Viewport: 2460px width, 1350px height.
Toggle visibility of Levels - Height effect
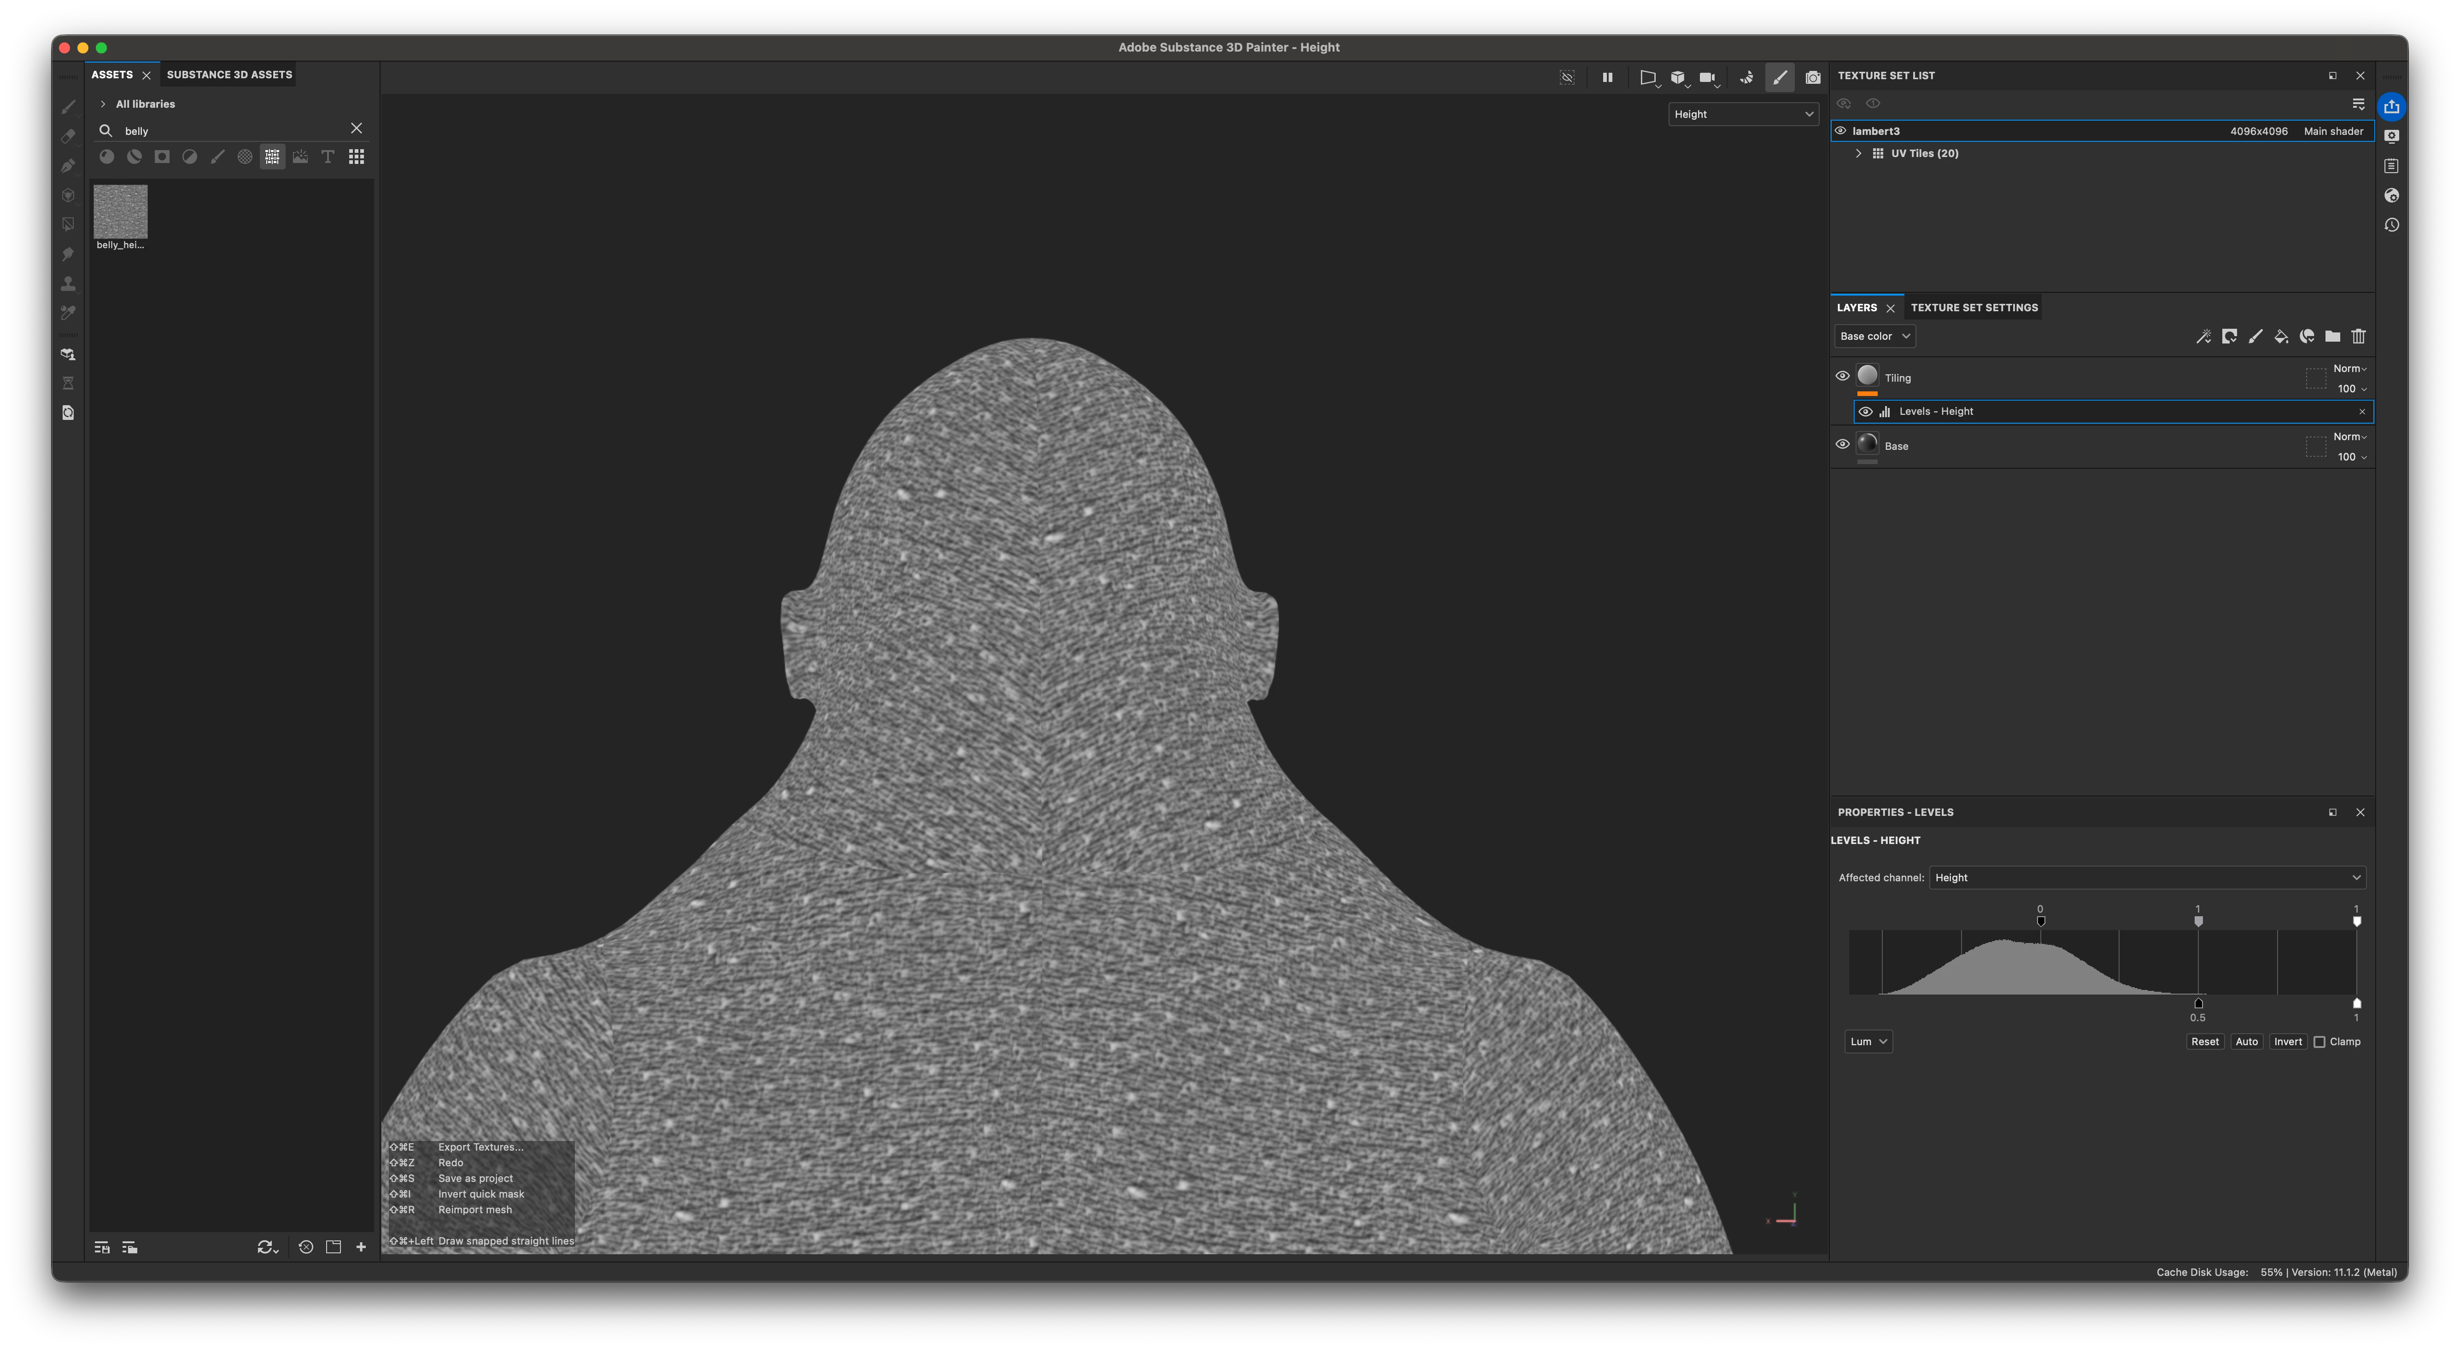[1865, 412]
